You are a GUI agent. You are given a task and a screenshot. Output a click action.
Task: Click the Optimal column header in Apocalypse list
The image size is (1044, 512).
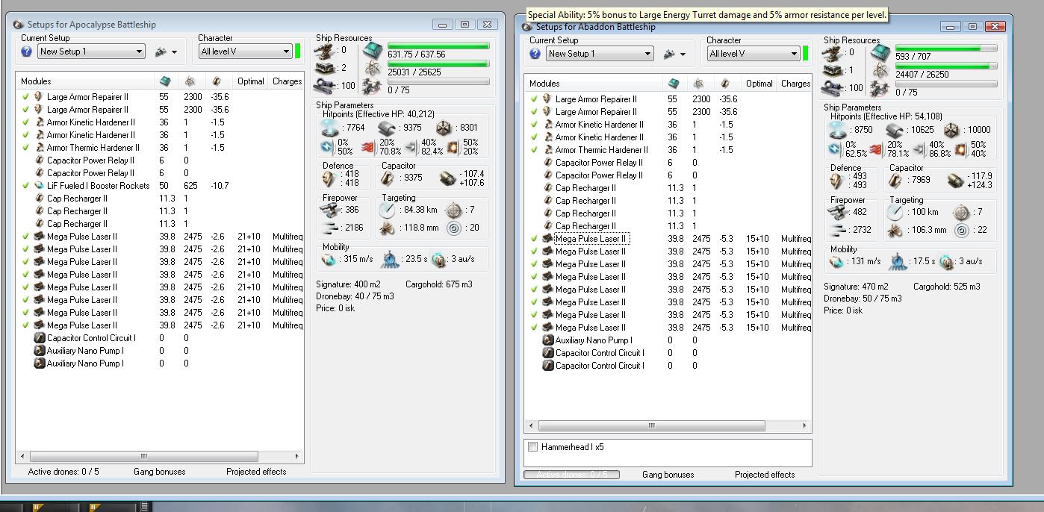click(x=251, y=81)
